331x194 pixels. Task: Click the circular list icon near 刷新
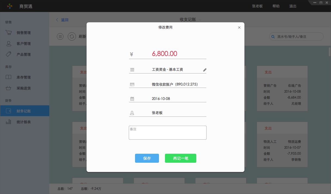tap(60, 36)
